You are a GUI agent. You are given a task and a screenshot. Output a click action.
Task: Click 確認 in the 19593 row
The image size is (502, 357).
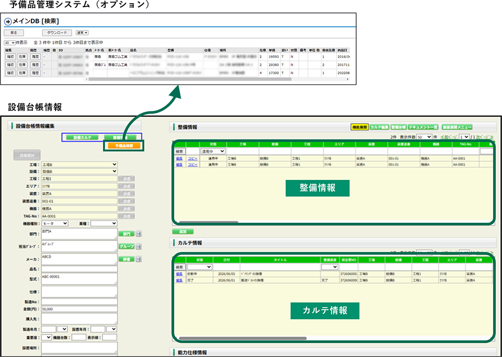click(10, 56)
